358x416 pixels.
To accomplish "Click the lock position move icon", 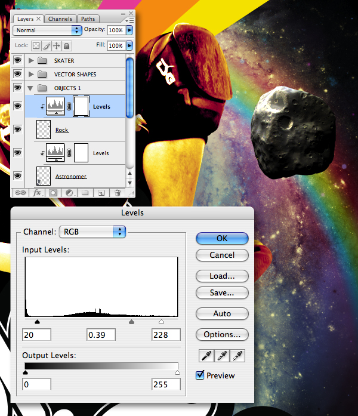I will click(x=57, y=46).
